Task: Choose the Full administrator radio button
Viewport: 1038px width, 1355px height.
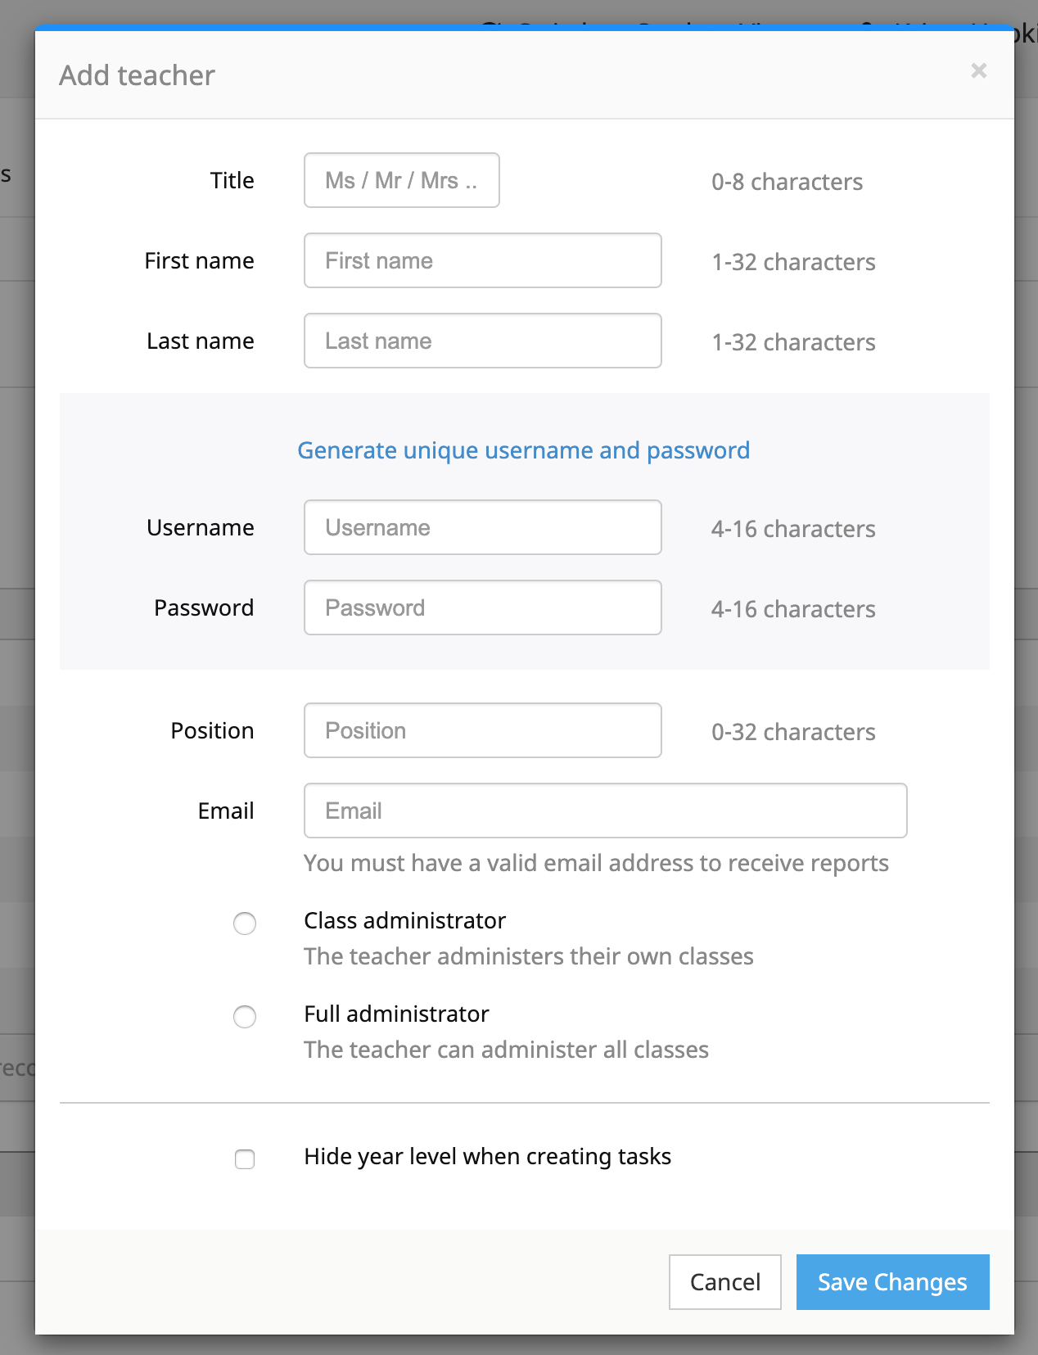Action: 245,1017
